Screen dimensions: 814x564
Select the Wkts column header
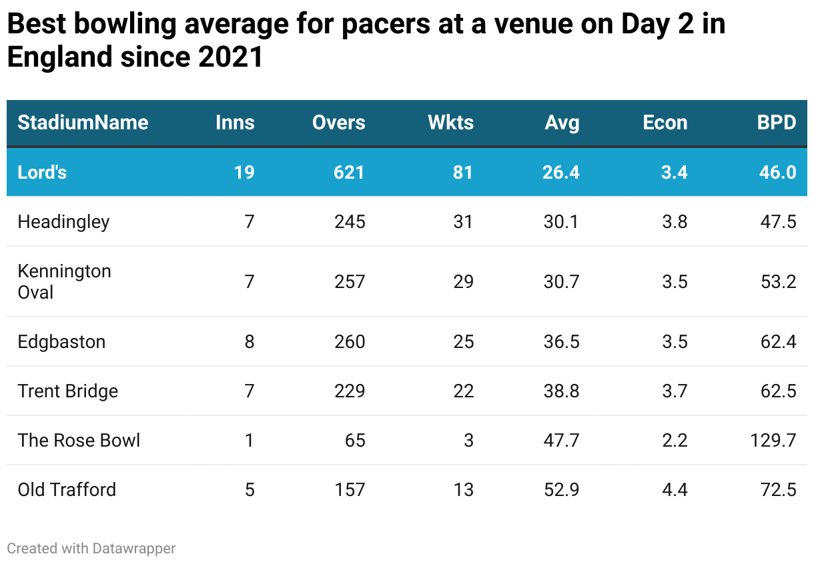(x=450, y=123)
